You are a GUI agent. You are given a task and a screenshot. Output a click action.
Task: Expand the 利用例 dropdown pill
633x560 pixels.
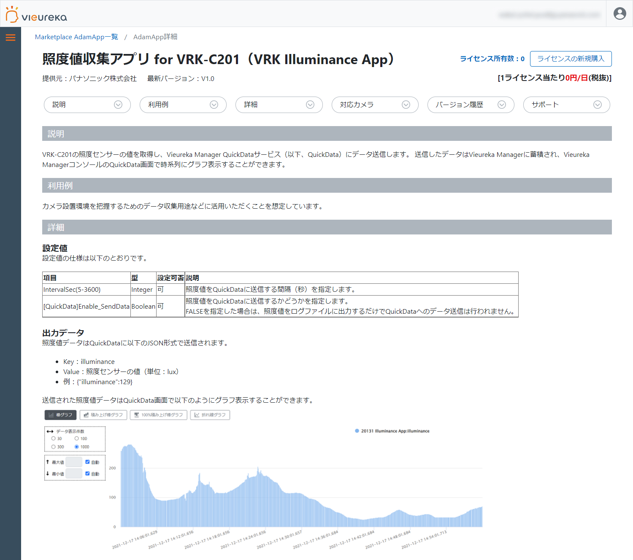[183, 105]
